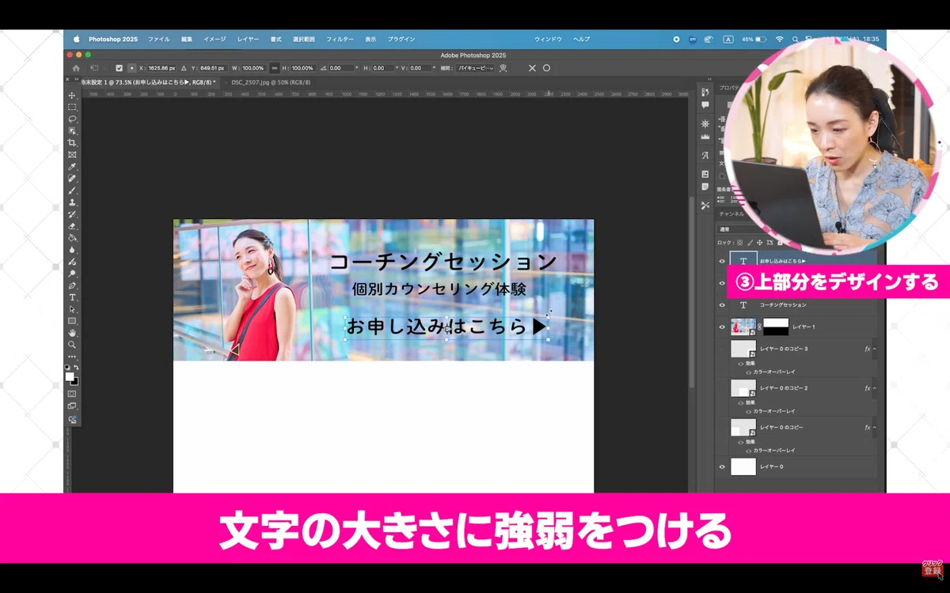Image resolution: width=950 pixels, height=593 pixels.
Task: Select the Pen tool
Action: click(x=72, y=285)
